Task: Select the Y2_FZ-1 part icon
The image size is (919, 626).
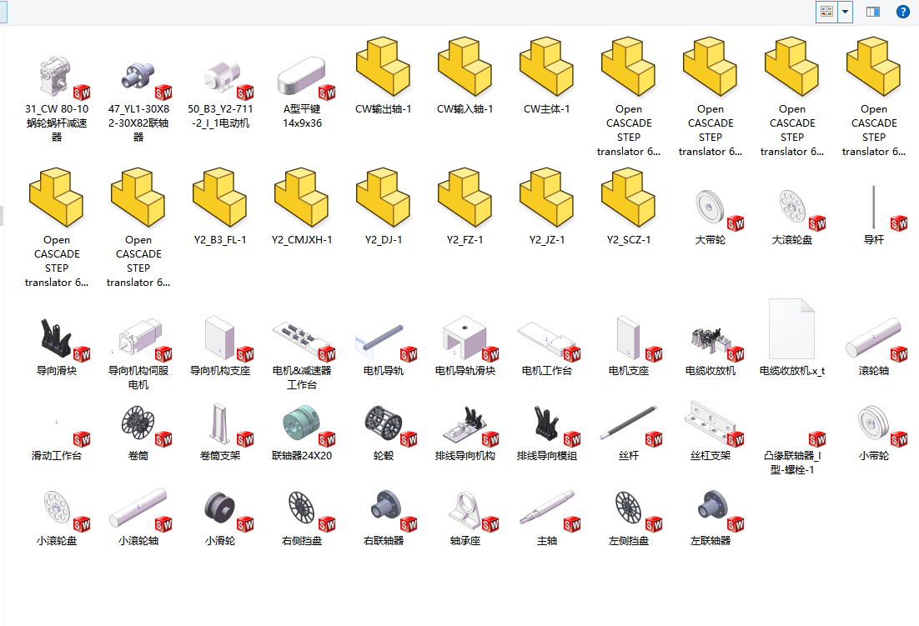Action: click(465, 198)
